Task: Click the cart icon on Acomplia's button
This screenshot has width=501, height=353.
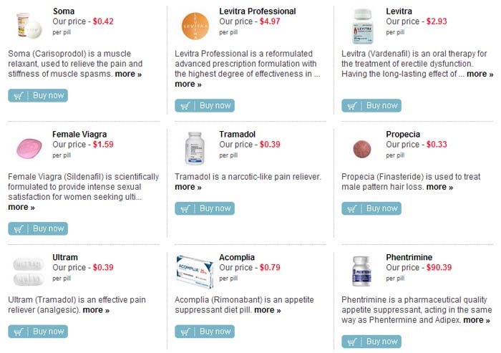Action: point(185,332)
